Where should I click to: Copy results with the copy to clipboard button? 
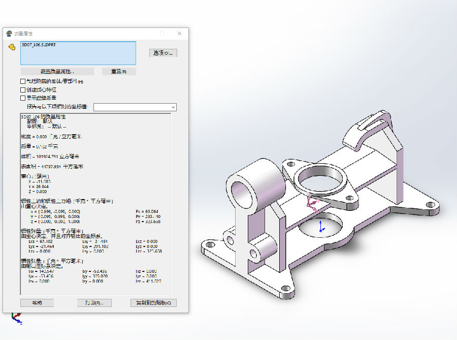point(153,303)
